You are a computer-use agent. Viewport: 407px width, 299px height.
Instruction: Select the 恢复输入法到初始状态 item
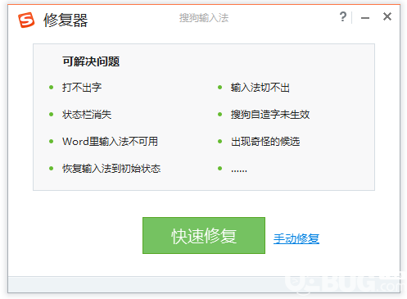coord(111,169)
